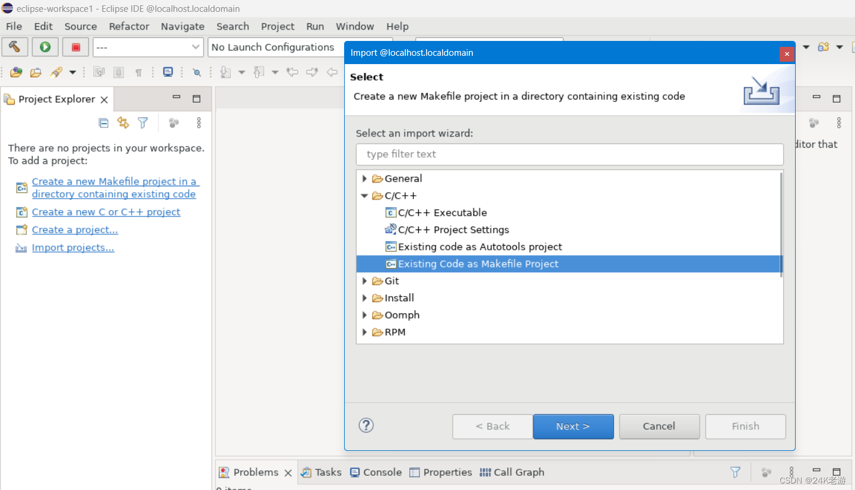Click the New C/C++ Project toolbar icon

pyautogui.click(x=824, y=47)
